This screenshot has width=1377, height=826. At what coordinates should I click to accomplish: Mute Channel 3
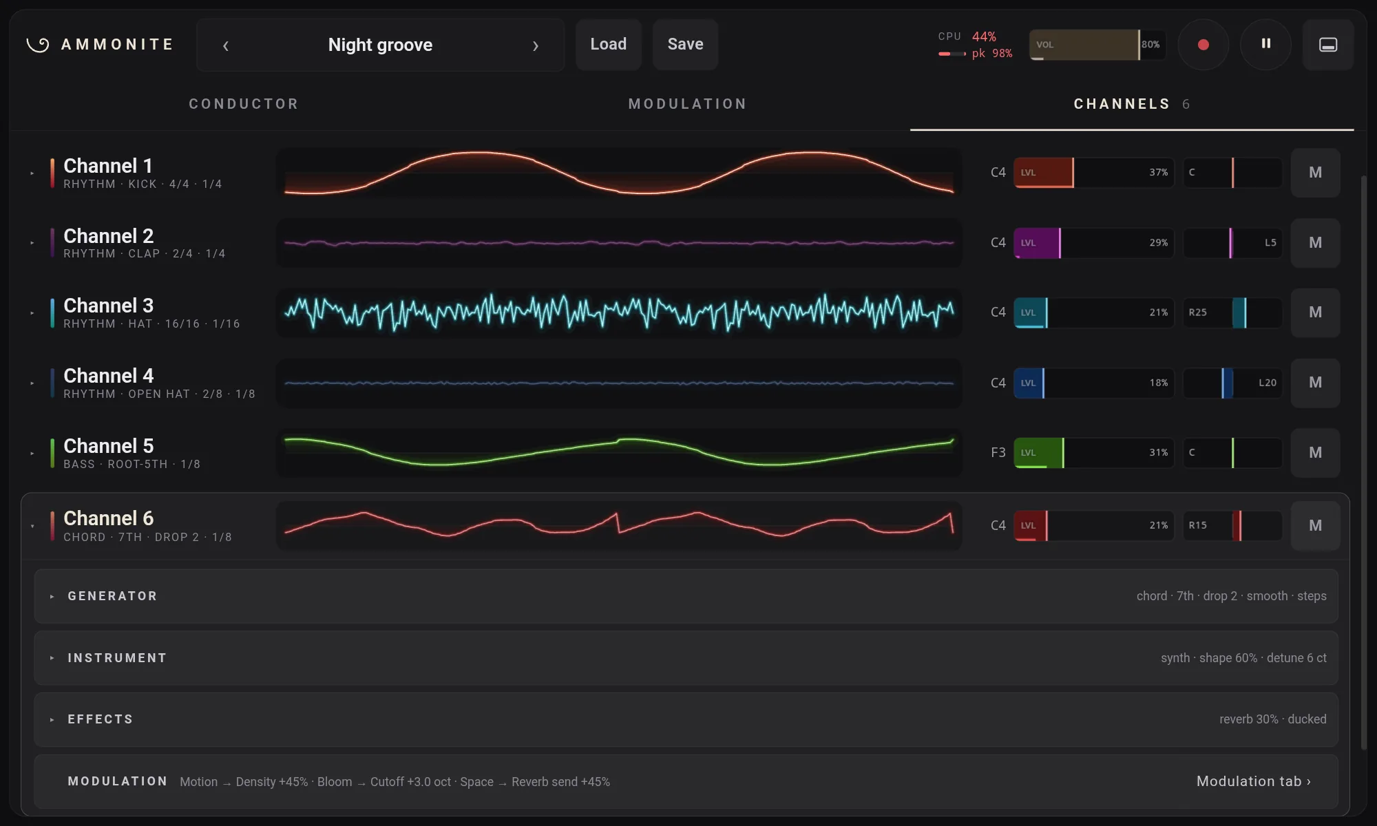1315,313
